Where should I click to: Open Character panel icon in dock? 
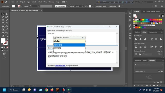click(x=130, y=13)
